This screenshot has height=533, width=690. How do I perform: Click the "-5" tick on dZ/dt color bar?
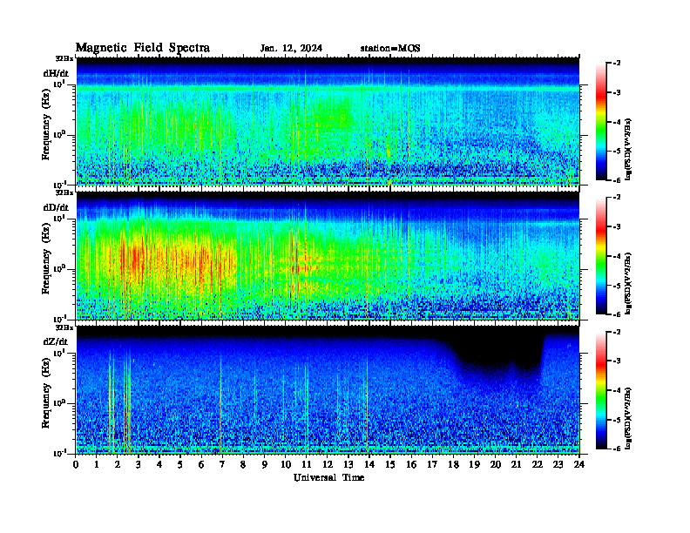click(x=616, y=420)
